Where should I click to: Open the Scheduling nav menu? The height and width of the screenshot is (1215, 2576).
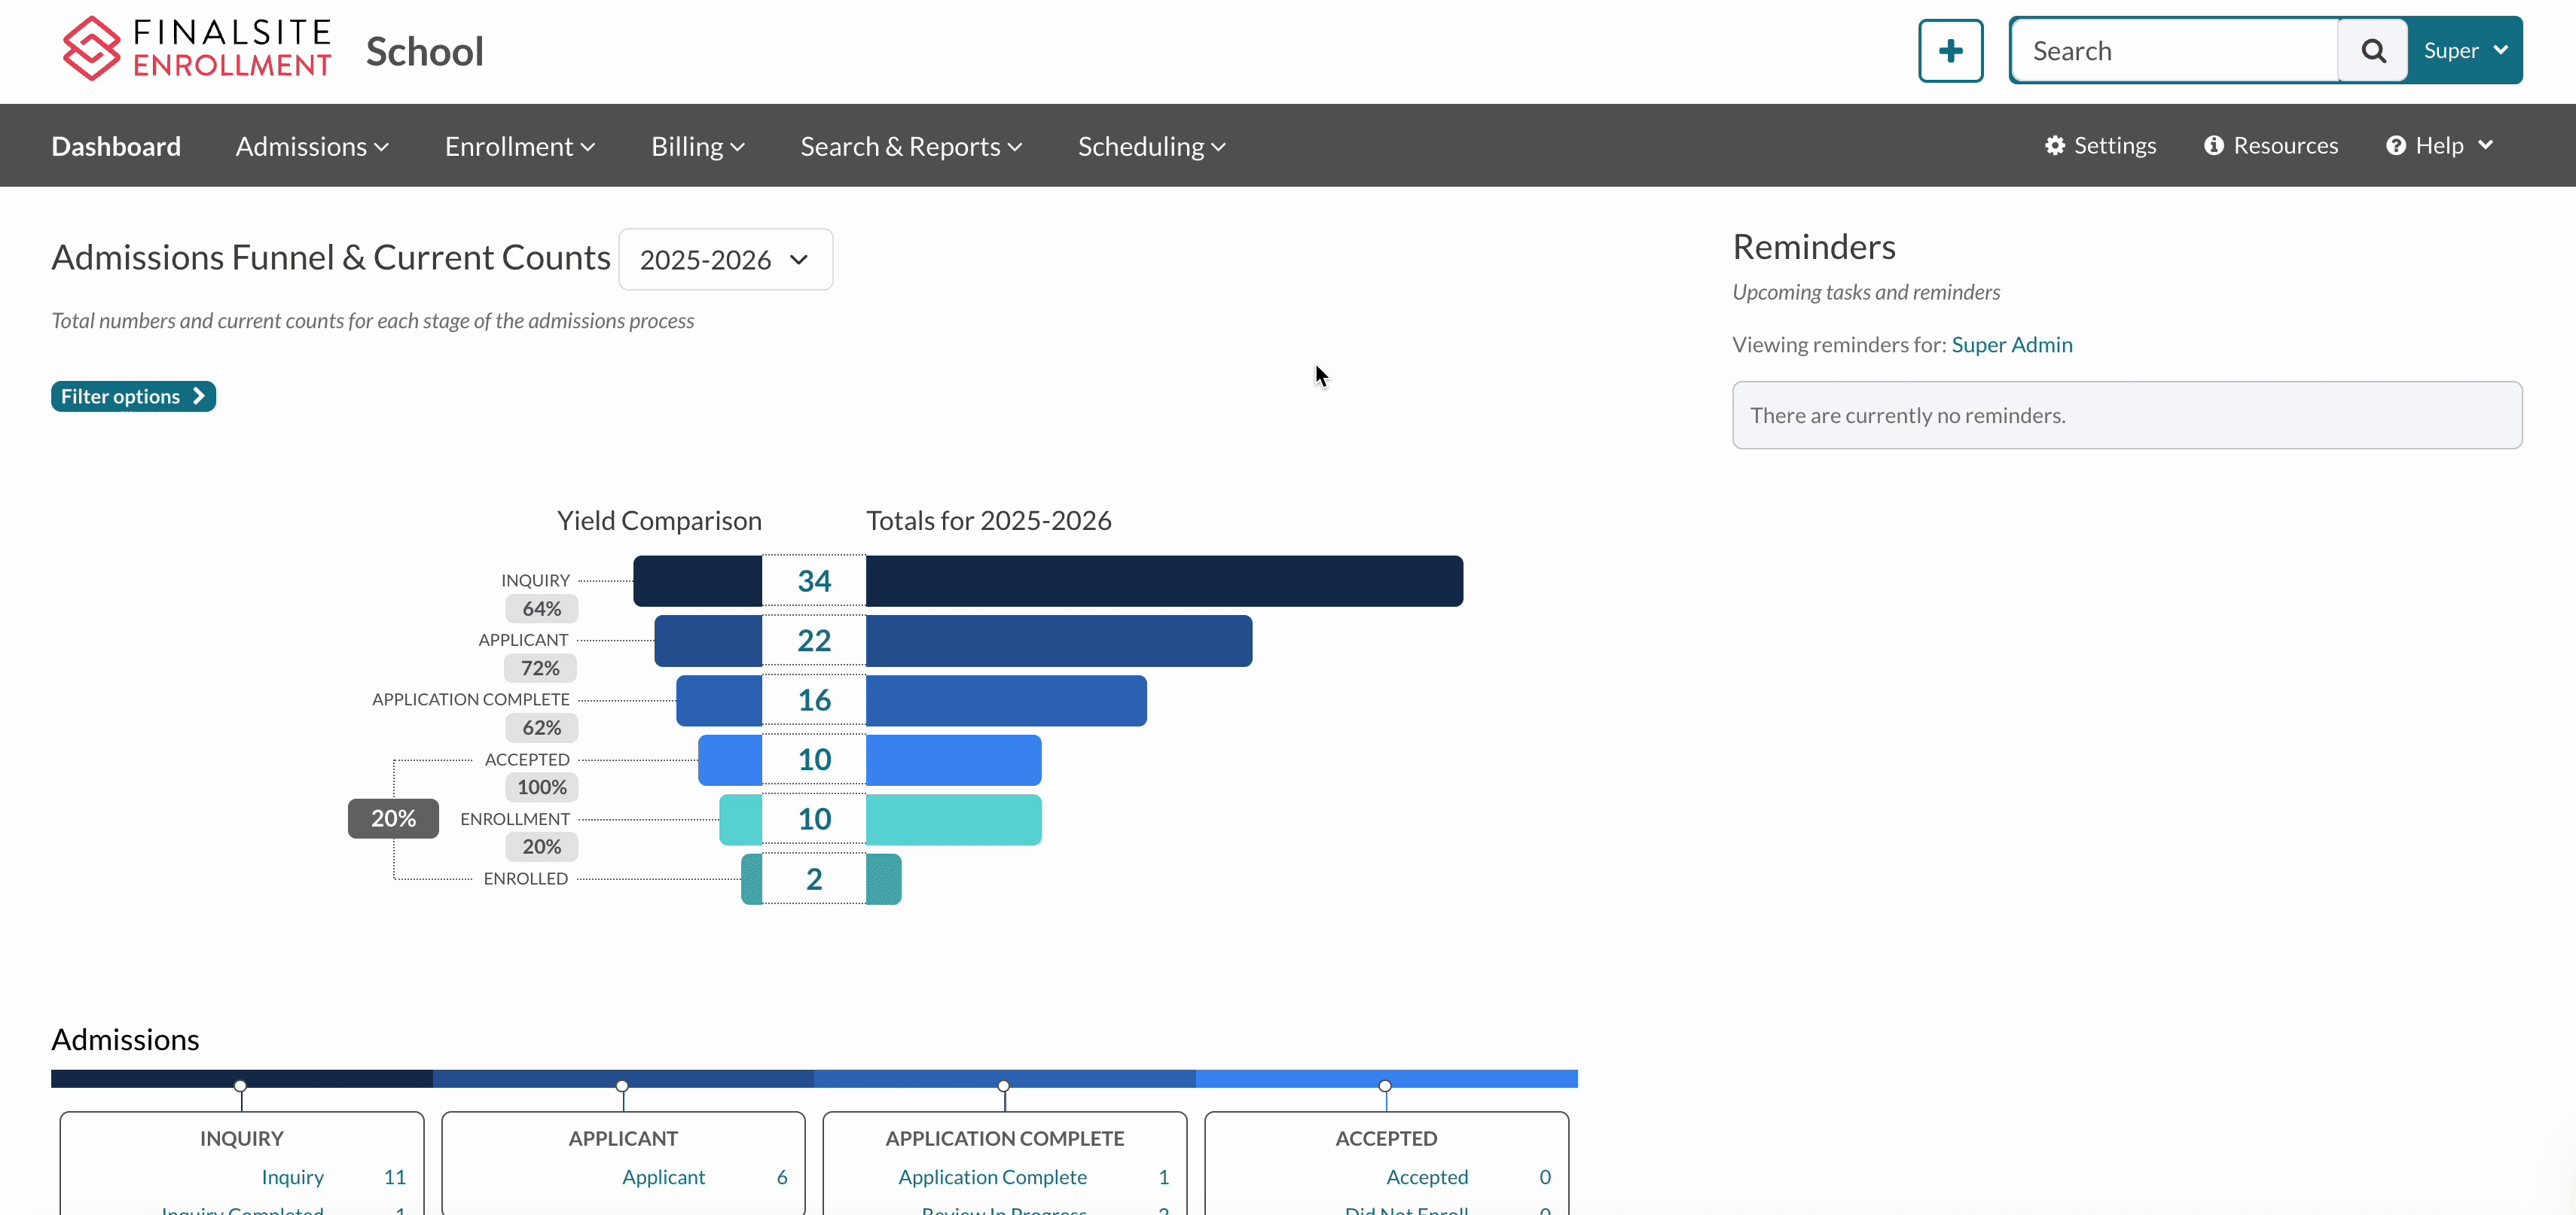[1151, 147]
